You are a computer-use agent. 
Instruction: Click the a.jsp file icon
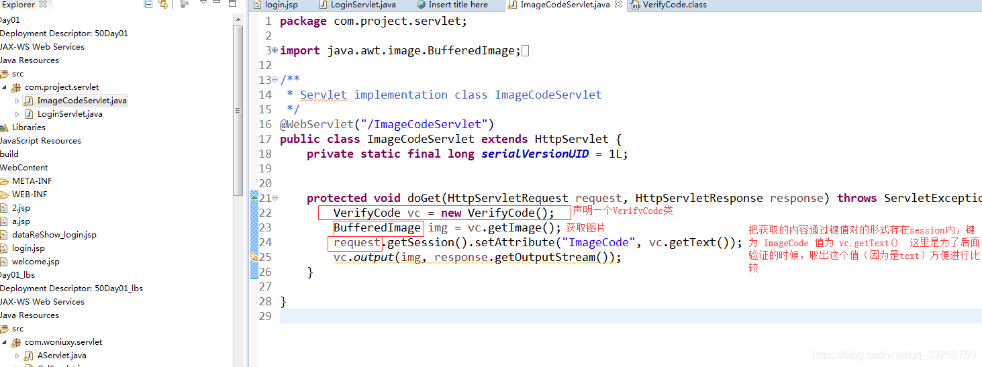coord(4,221)
